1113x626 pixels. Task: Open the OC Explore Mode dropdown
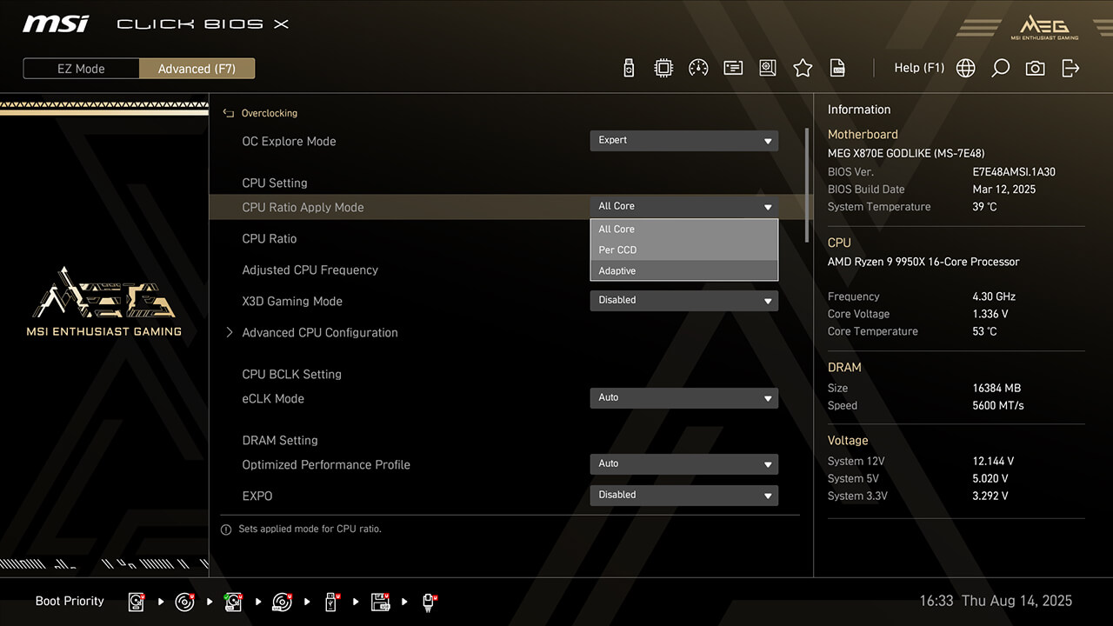coord(683,141)
